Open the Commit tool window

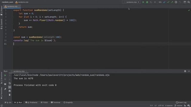[x=1, y=24]
